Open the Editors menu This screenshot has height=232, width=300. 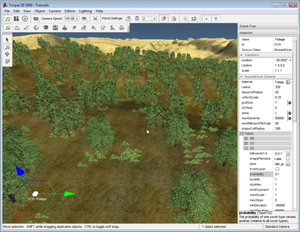click(x=69, y=10)
